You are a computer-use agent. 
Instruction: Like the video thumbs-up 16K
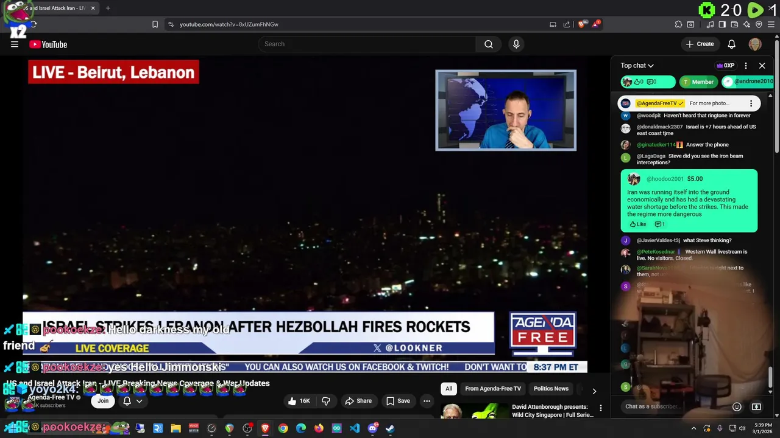coord(299,401)
